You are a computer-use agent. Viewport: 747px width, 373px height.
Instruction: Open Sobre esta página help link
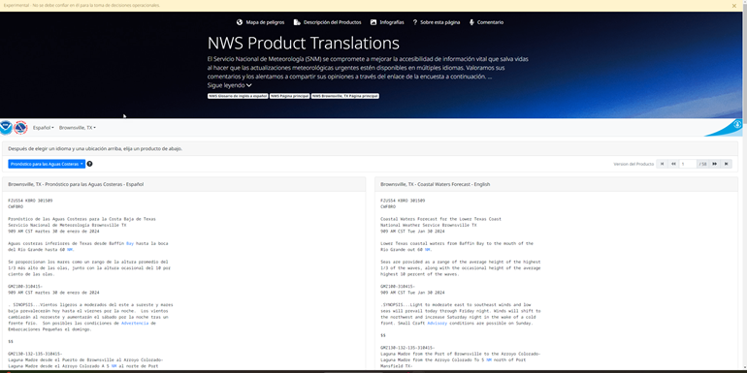[437, 22]
